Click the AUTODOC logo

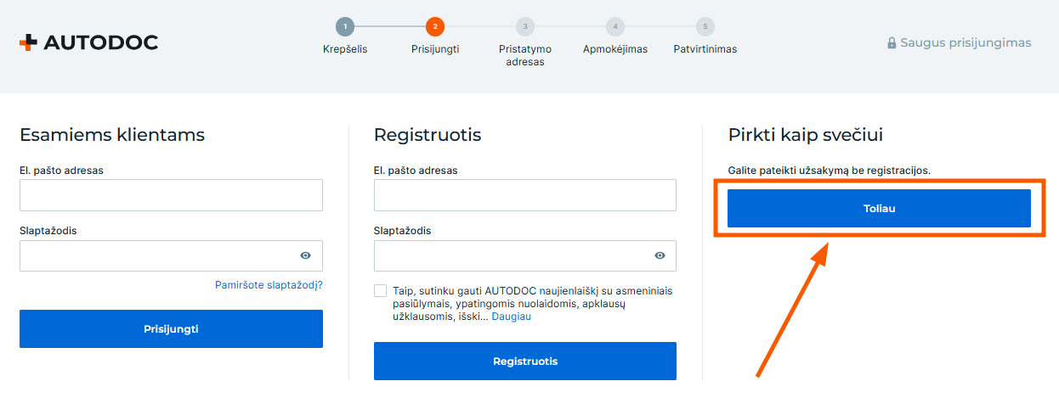(88, 42)
